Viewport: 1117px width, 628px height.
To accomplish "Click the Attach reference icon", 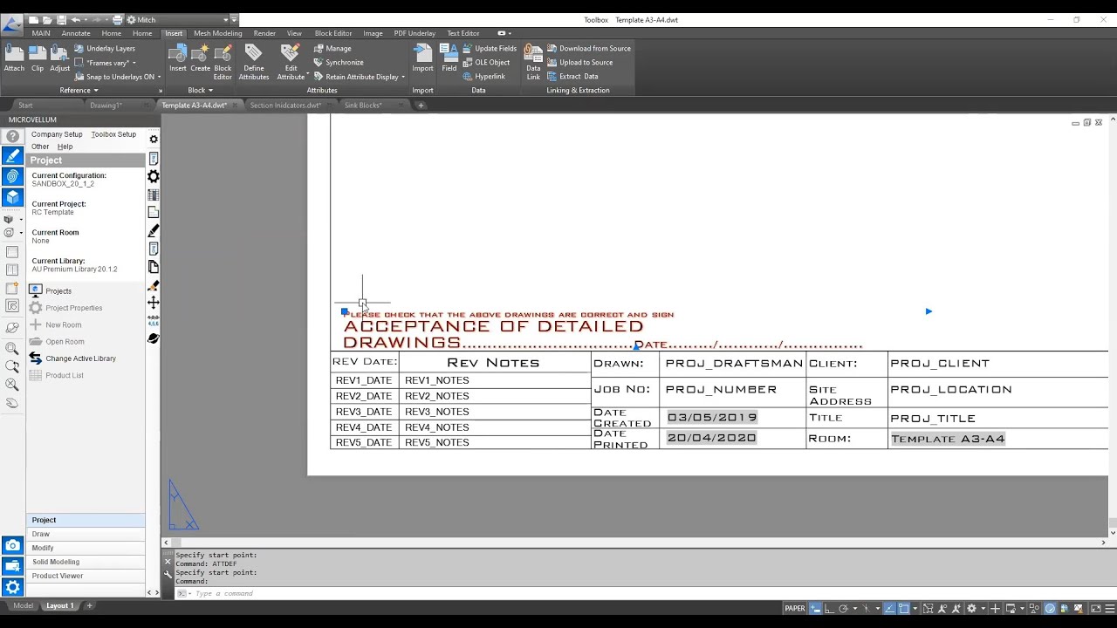I will (14, 58).
